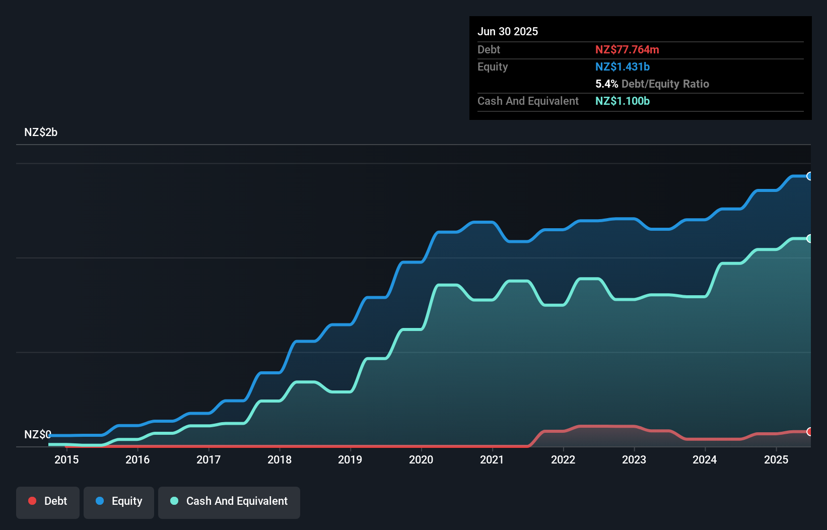
Task: Select the 2025 year label on the axis
Action: click(777, 459)
